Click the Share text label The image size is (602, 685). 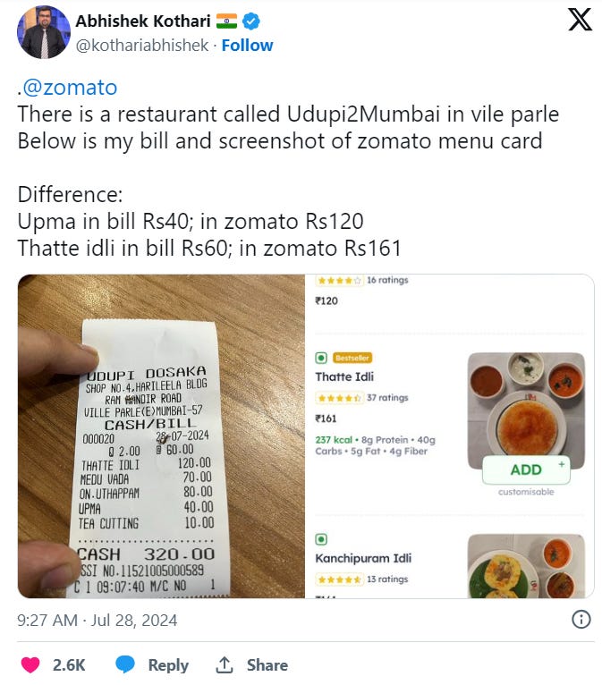(x=267, y=665)
